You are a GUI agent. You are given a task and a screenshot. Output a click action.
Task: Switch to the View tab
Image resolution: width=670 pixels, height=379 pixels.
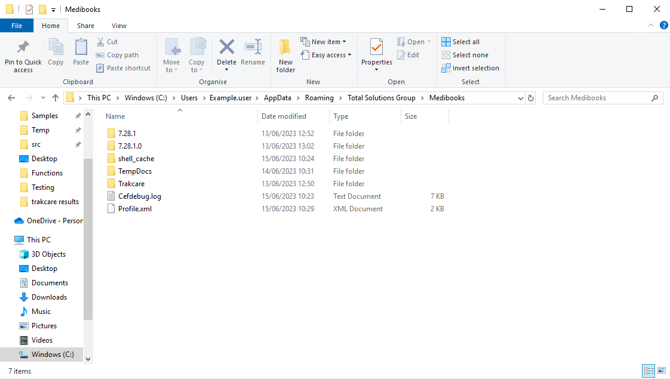[119, 26]
